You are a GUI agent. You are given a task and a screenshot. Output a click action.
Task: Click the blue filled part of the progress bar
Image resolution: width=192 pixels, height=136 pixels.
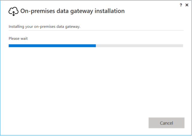tap(52, 46)
